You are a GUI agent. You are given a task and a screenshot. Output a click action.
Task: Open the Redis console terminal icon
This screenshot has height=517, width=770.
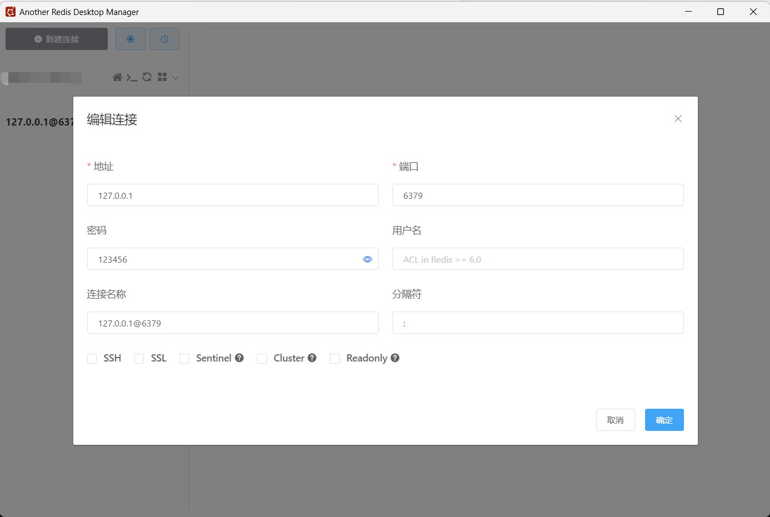click(132, 77)
